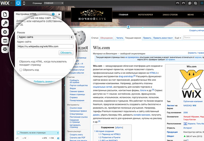Open the App Market store icon
204x141 pixels.
coord(5,41)
